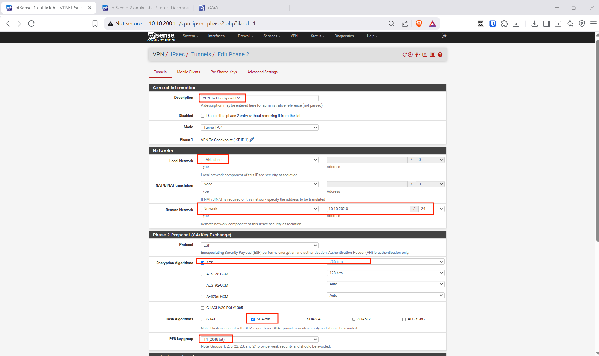Click the stop service icon in breadcrumb bar
Viewport: 599px width, 356px height.
[410, 54]
